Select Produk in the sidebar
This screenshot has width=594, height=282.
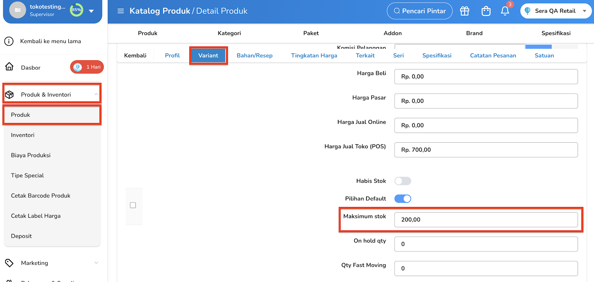coord(52,115)
